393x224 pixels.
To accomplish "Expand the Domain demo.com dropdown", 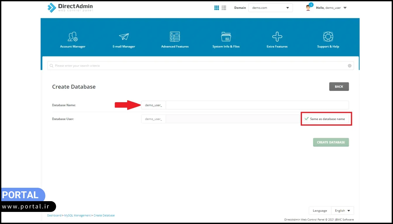I will pyautogui.click(x=270, y=8).
